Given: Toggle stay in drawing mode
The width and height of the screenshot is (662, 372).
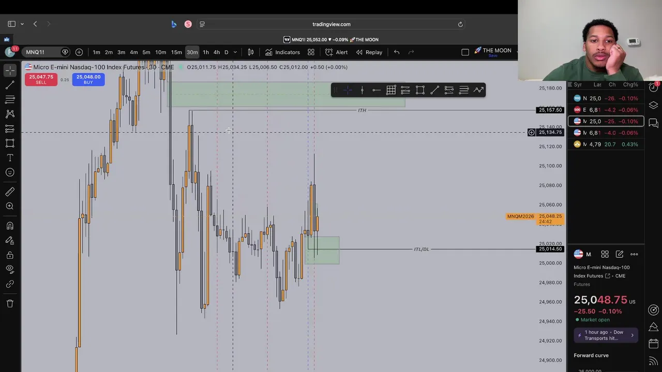Looking at the screenshot, I should pos(10,240).
